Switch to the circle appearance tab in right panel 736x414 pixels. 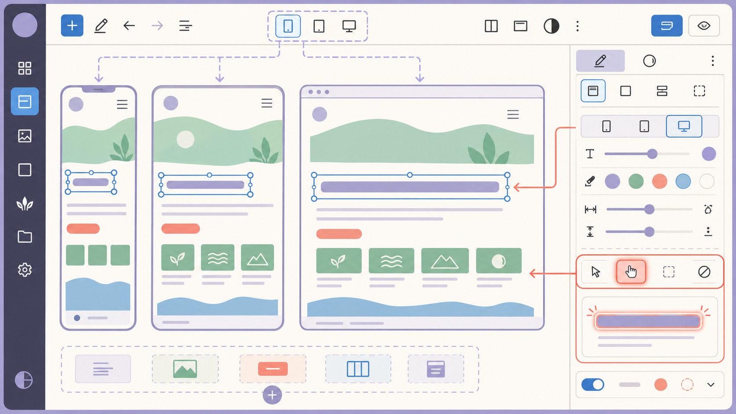tap(649, 61)
